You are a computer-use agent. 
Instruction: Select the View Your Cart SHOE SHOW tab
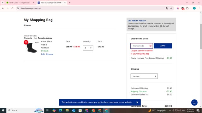point(51,3)
